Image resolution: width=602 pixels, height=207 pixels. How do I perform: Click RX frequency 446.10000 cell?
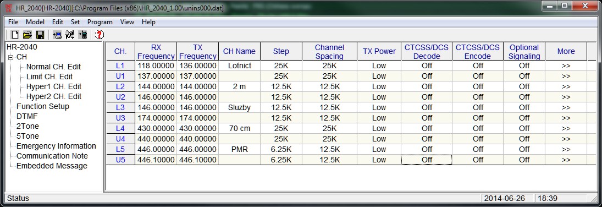point(156,160)
